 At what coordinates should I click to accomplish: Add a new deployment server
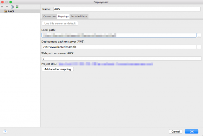click(x=2, y=7)
